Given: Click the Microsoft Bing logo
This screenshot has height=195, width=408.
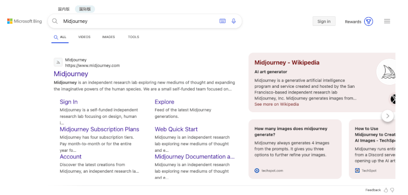Looking at the screenshot, I should [24, 21].
